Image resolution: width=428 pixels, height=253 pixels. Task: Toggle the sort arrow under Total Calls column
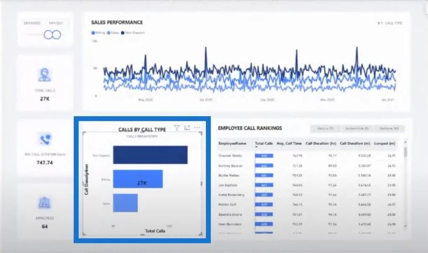tap(256, 147)
